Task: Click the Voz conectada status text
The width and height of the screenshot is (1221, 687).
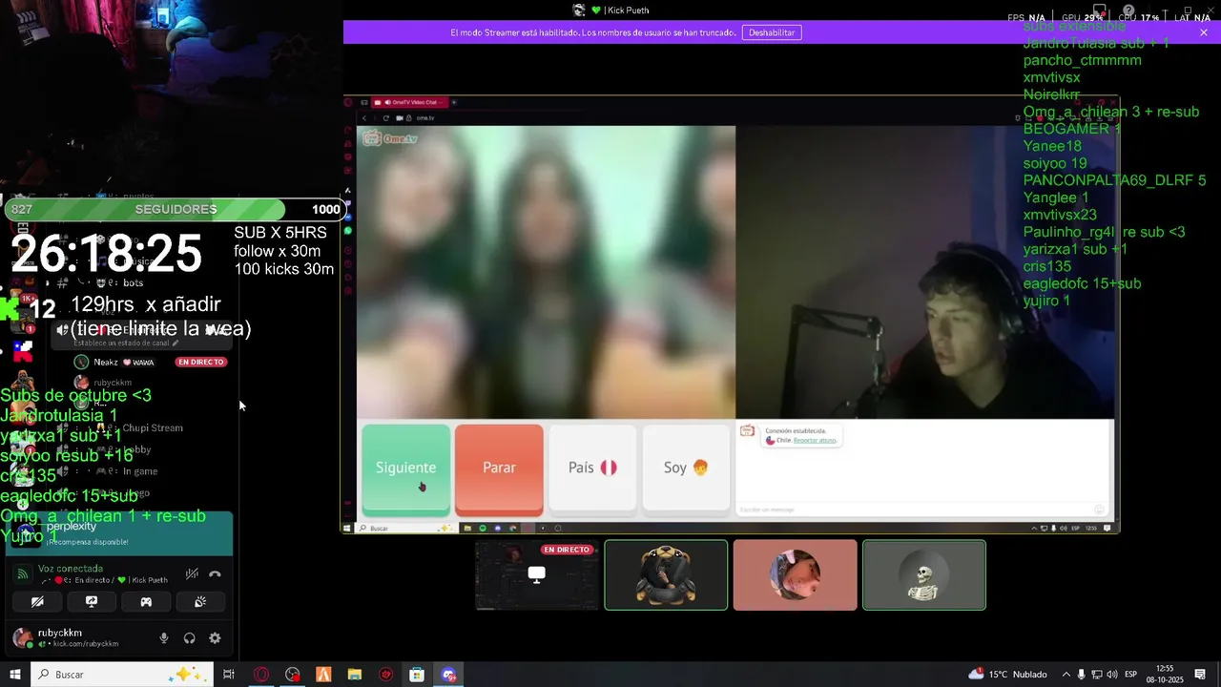Action: pos(71,569)
